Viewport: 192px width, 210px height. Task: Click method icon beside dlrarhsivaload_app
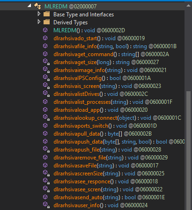pyautogui.click(x=45, y=109)
